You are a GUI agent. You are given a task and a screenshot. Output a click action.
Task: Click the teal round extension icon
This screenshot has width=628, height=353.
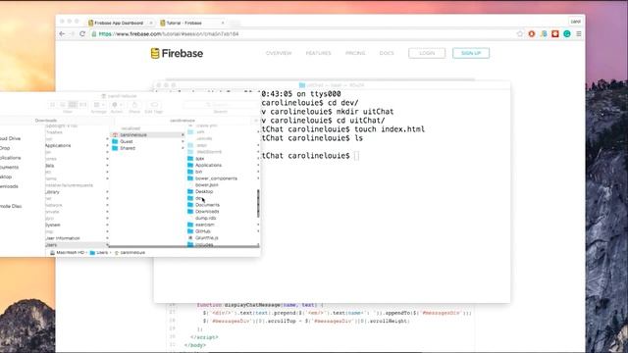click(x=567, y=34)
